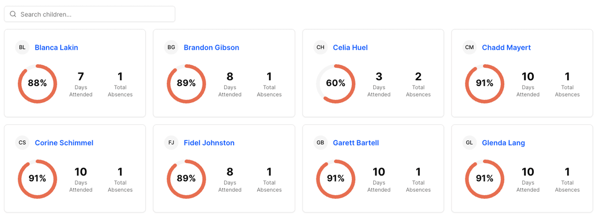Image resolution: width=598 pixels, height=214 pixels.
Task: Open Chadd Mayert's profile link
Action: (x=506, y=48)
